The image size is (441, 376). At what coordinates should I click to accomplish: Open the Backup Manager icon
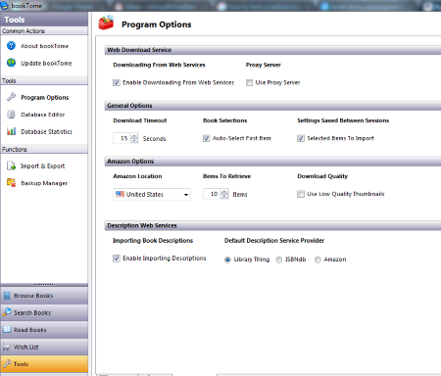click(x=11, y=183)
